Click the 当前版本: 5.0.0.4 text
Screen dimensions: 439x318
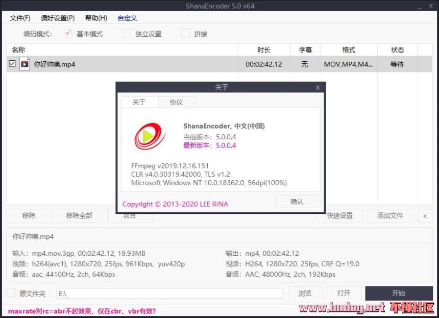tap(210, 137)
